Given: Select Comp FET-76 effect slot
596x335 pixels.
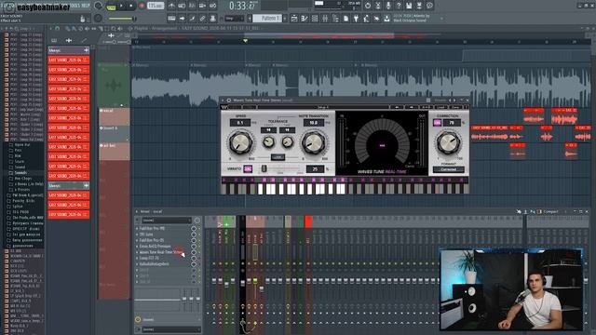Looking at the screenshot, I should point(164,258).
